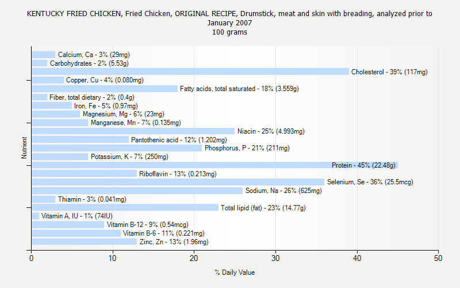The image size is (460, 288).
Task: Select the saturated fatty acids bar
Action: (105, 89)
